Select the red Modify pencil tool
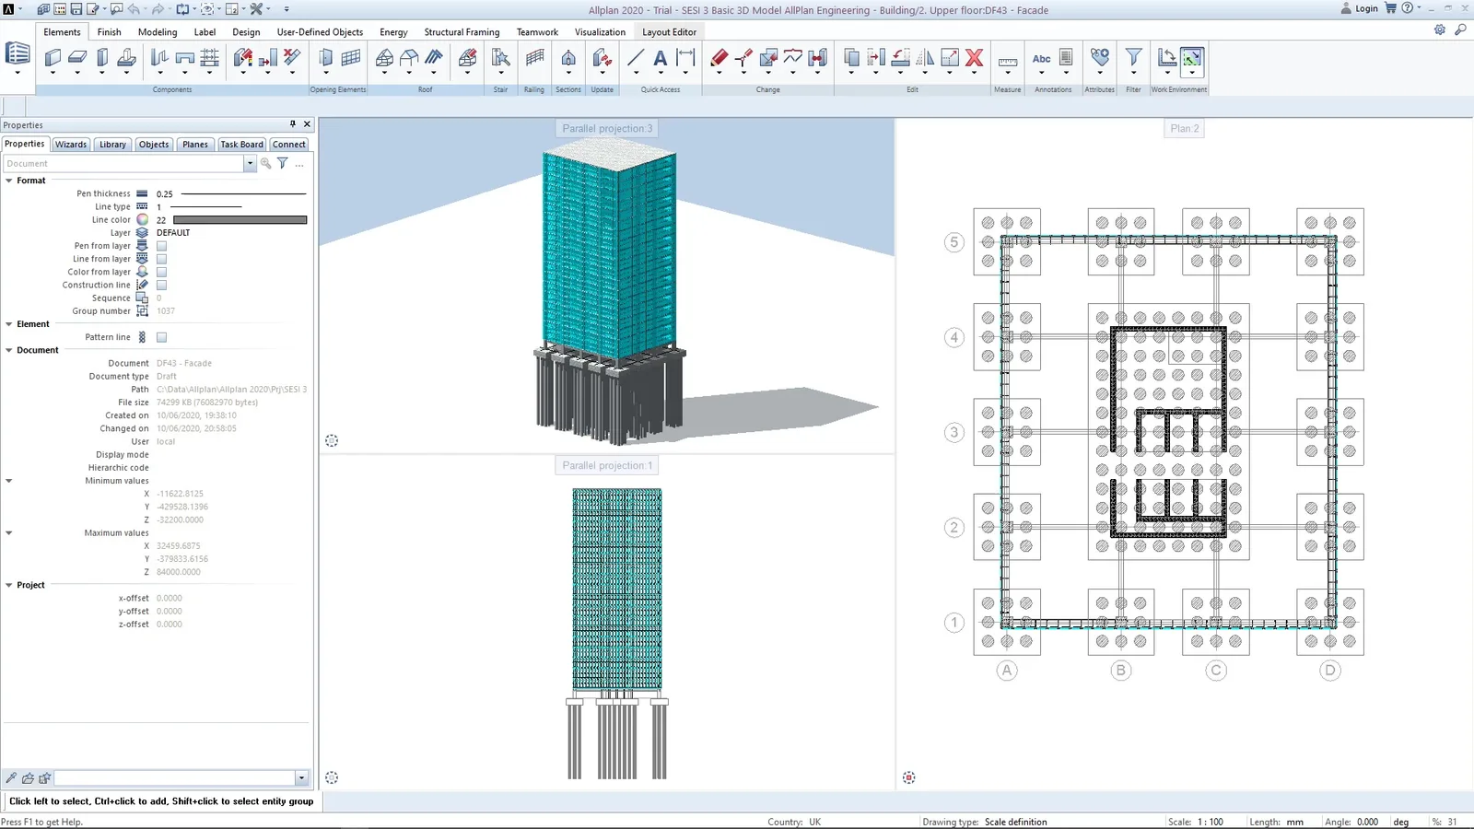The width and height of the screenshot is (1474, 829). coord(719,58)
